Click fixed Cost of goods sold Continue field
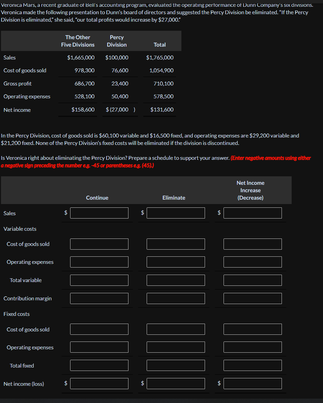323x403 pixels. [99, 329]
